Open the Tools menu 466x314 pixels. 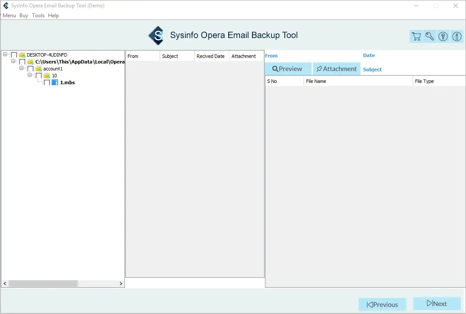(x=38, y=16)
